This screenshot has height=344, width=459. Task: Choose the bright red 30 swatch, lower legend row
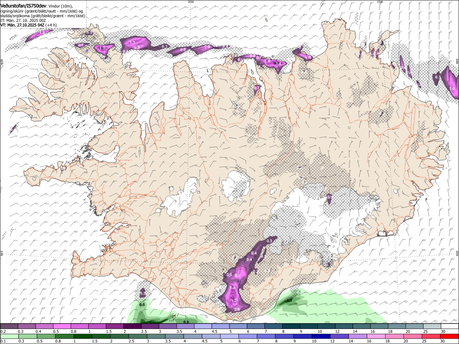coord(449,336)
